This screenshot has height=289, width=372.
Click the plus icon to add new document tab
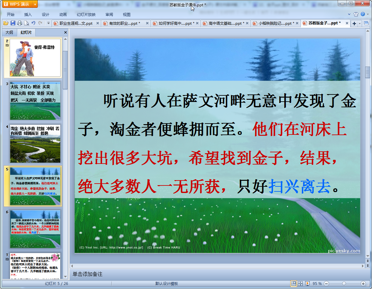(x=354, y=23)
